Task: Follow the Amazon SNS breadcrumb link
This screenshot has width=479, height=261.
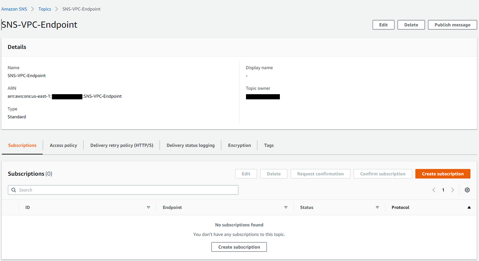Action: (x=14, y=9)
